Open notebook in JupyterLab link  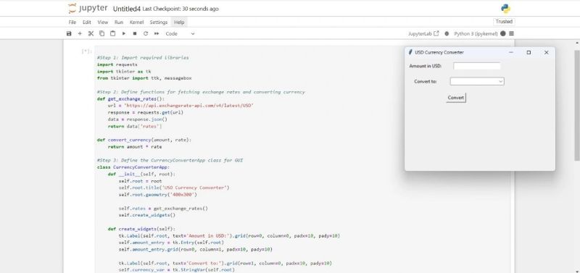pos(423,33)
